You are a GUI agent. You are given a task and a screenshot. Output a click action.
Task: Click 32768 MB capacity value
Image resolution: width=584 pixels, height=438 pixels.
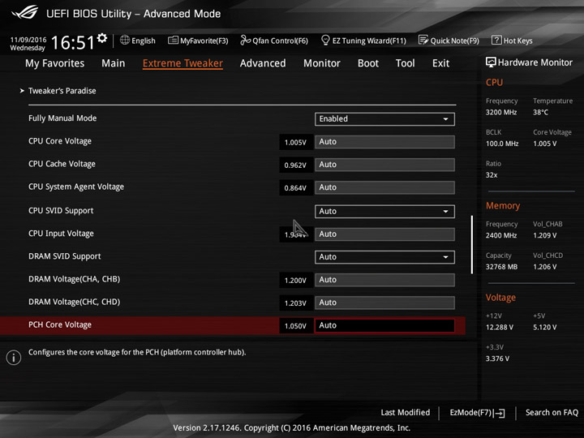click(501, 267)
